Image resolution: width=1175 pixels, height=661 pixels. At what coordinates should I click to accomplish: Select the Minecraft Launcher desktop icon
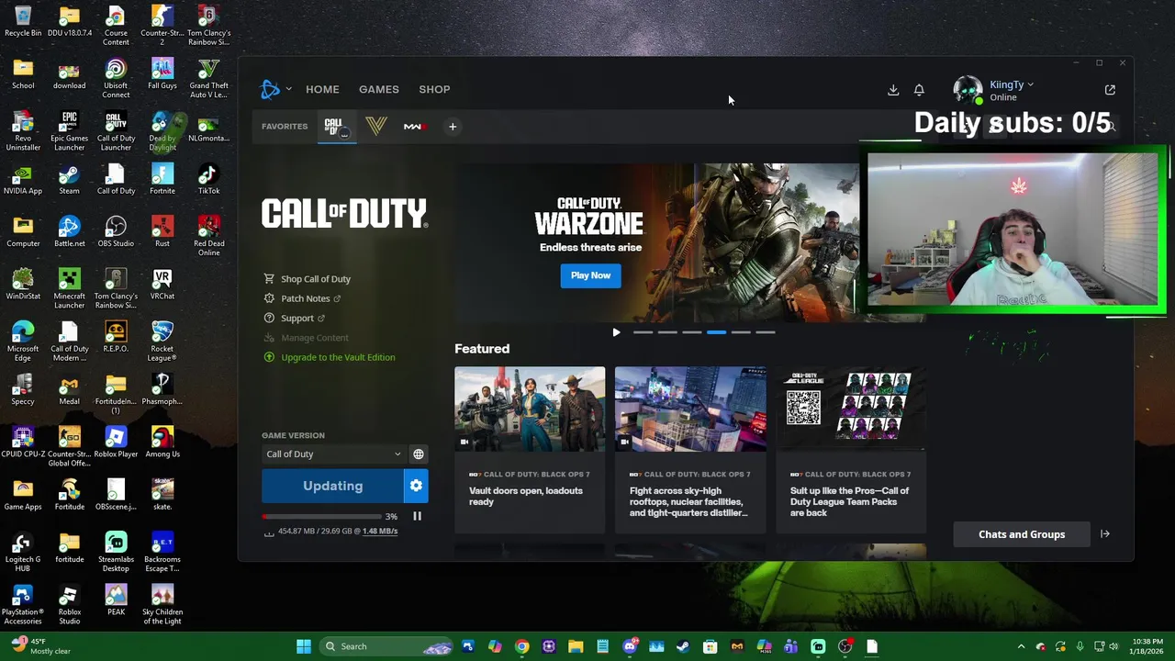tap(69, 288)
